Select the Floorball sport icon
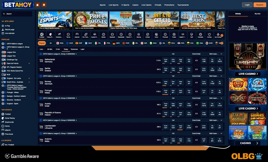 point(165,35)
